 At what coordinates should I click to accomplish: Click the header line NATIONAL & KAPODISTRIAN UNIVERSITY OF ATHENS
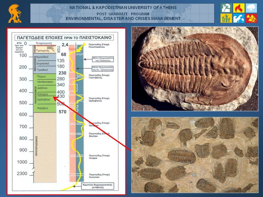coord(123,8)
